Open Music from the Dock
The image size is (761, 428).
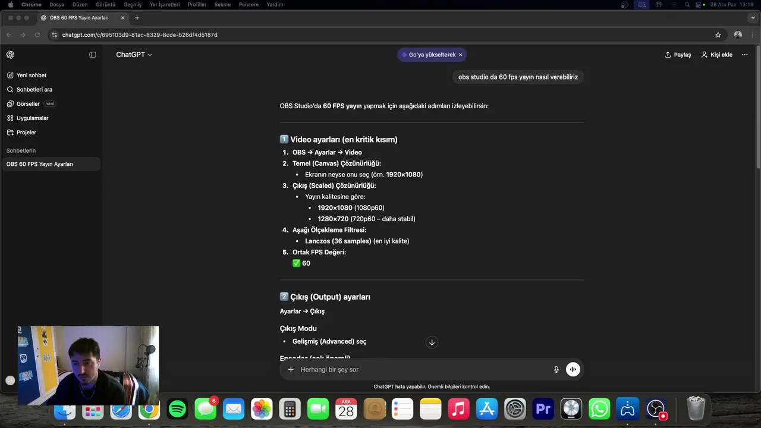pos(458,409)
